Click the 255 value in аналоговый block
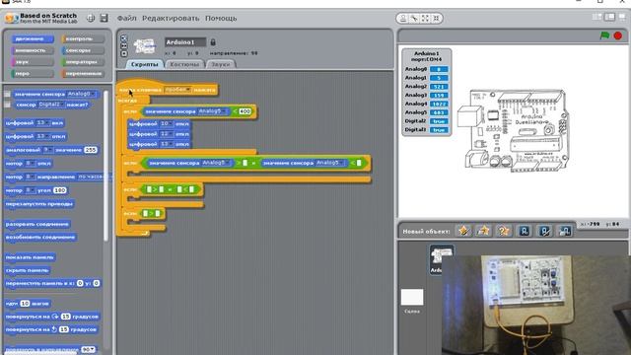The width and height of the screenshot is (631, 355). pos(91,150)
